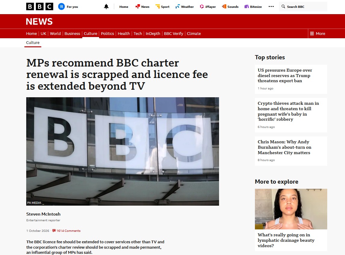This screenshot has width=345, height=255.
Task: Open the Politics section
Action: point(107,34)
